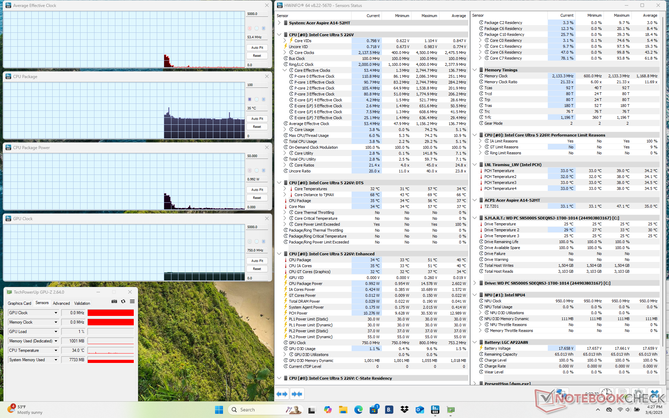This screenshot has height=418, width=669.
Task: Click the GPU-Z refresh icon
Action: tap(123, 301)
